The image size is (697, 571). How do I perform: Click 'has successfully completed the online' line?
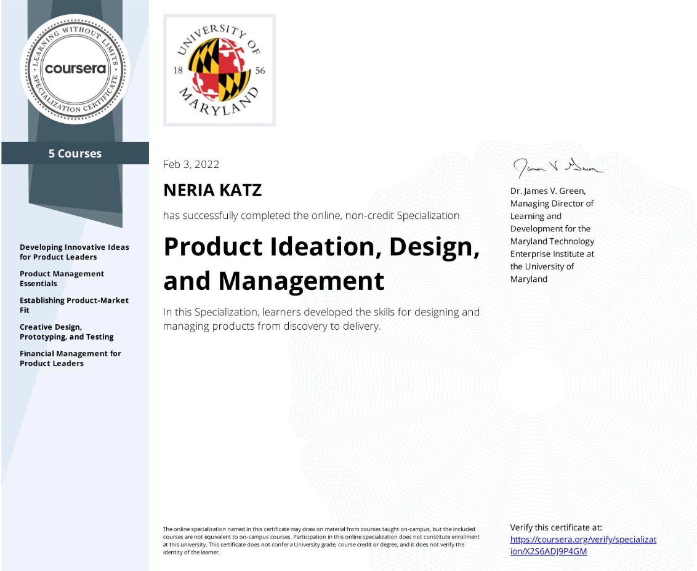(311, 215)
